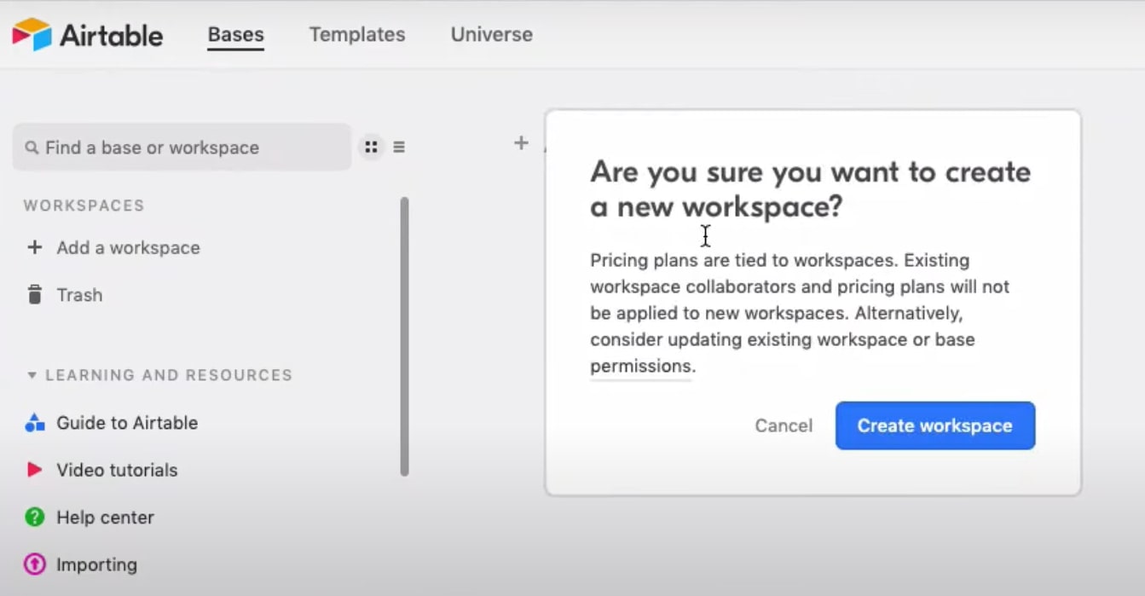This screenshot has height=596, width=1145.
Task: Open Video tutorials
Action: tap(117, 470)
